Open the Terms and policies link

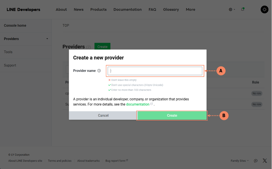[x=60, y=161]
